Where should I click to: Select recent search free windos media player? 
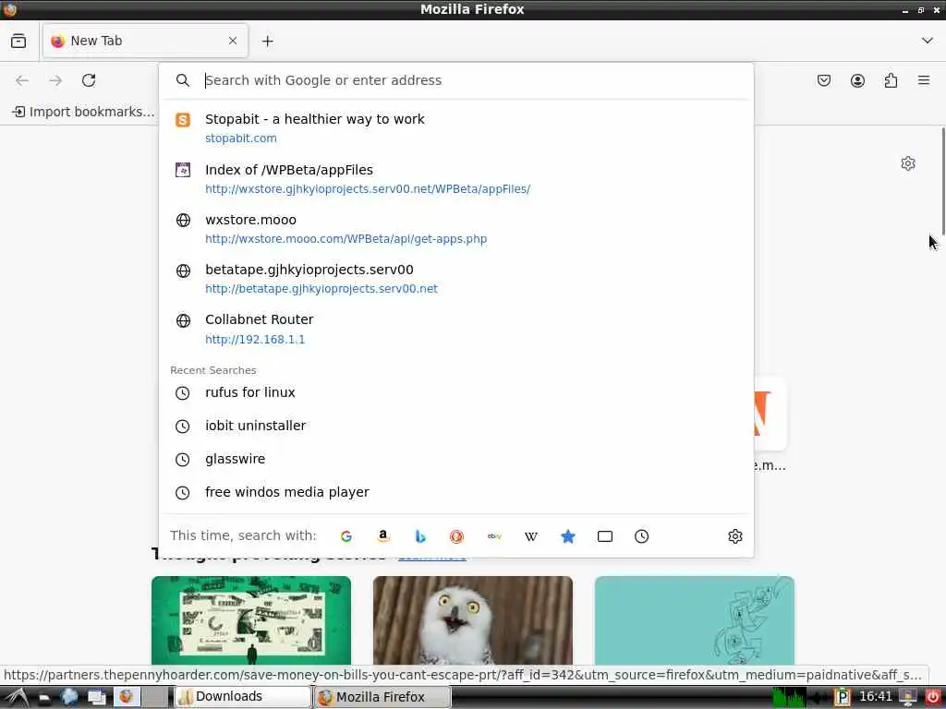(456, 492)
